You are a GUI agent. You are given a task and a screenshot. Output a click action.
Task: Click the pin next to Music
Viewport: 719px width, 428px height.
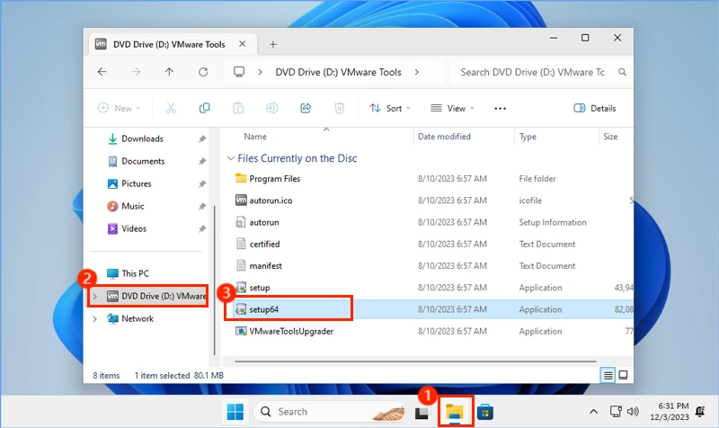pos(201,207)
